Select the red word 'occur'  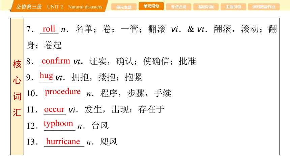pos(54,109)
